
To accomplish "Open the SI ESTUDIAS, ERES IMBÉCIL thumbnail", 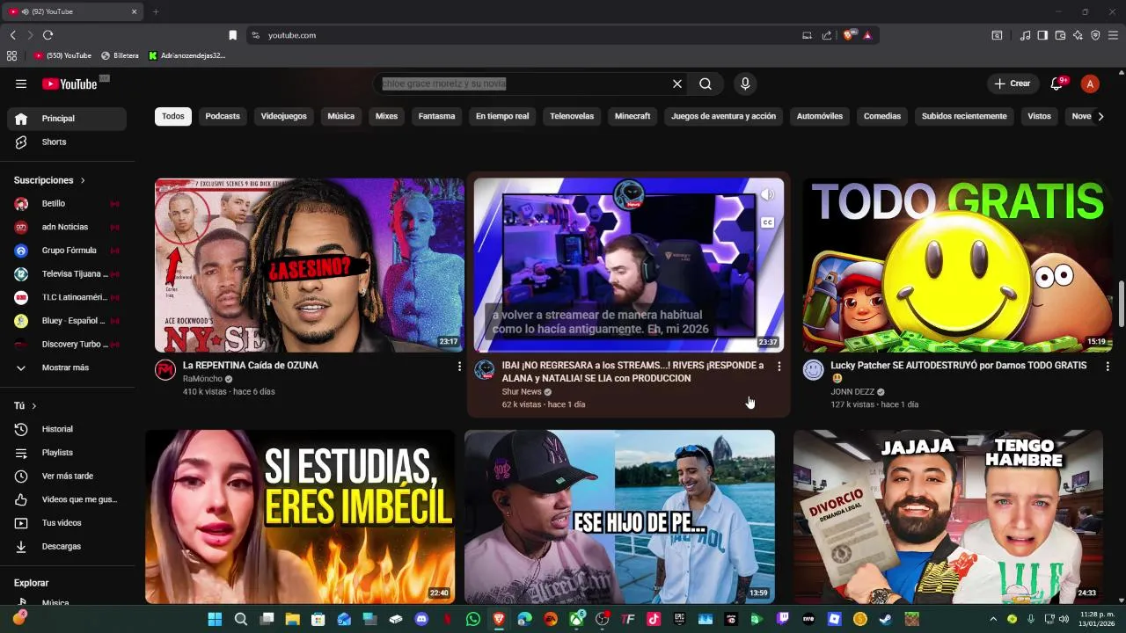I will tap(300, 516).
